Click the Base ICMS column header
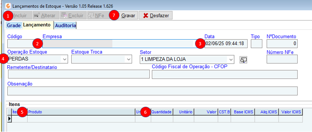This screenshot has height=132, width=312. tap(243, 112)
